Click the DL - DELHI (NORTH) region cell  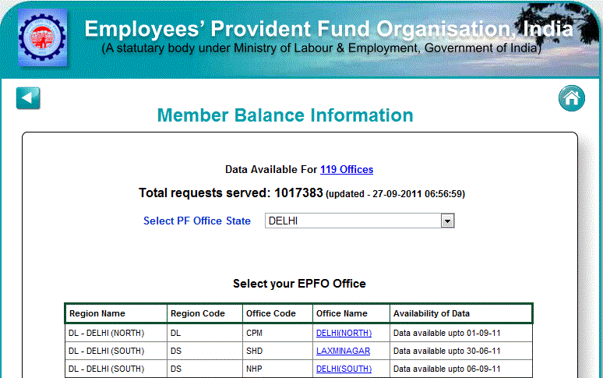pyautogui.click(x=116, y=333)
